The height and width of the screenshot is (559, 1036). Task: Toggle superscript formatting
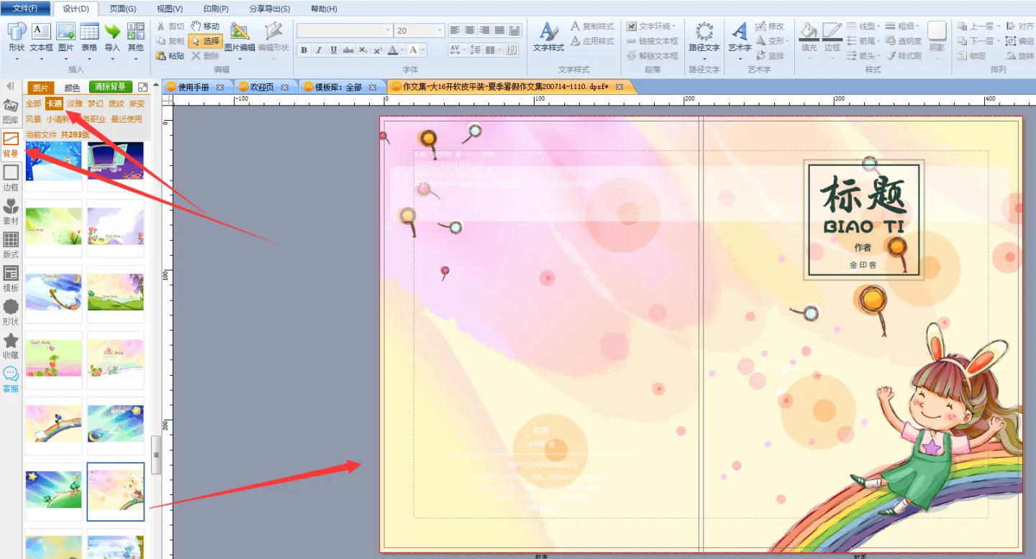coord(377,50)
